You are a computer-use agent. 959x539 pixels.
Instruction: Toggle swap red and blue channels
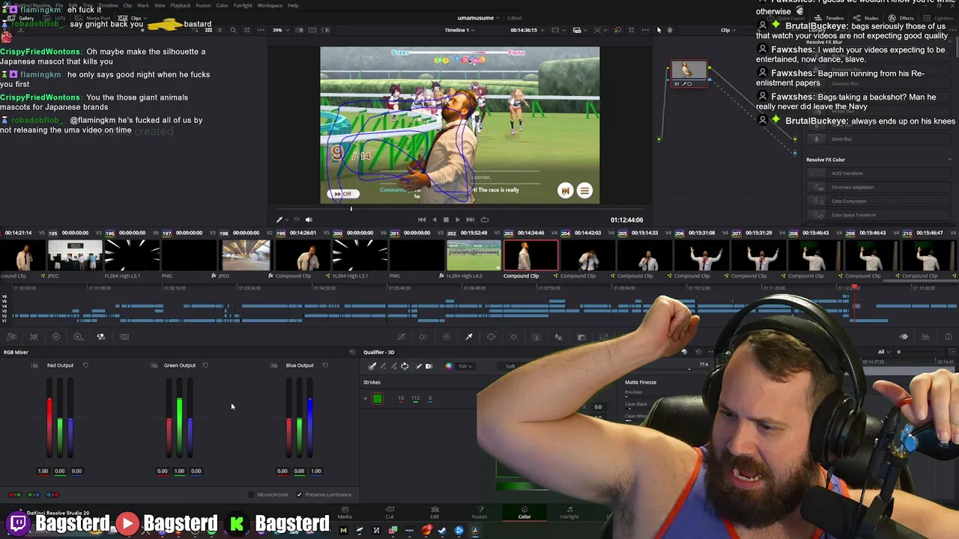click(x=52, y=495)
